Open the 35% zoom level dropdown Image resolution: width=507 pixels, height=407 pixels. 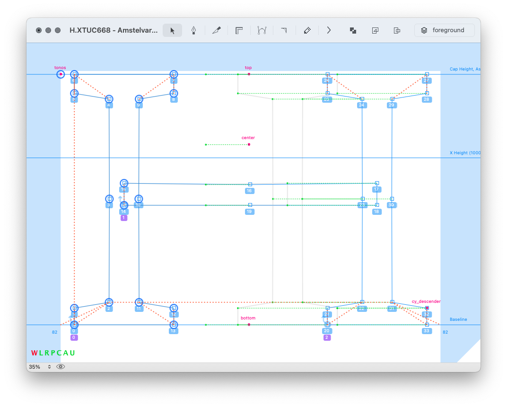pos(40,367)
